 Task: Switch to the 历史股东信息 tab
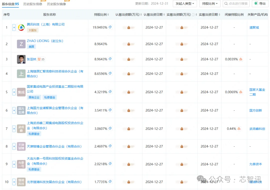33,4
